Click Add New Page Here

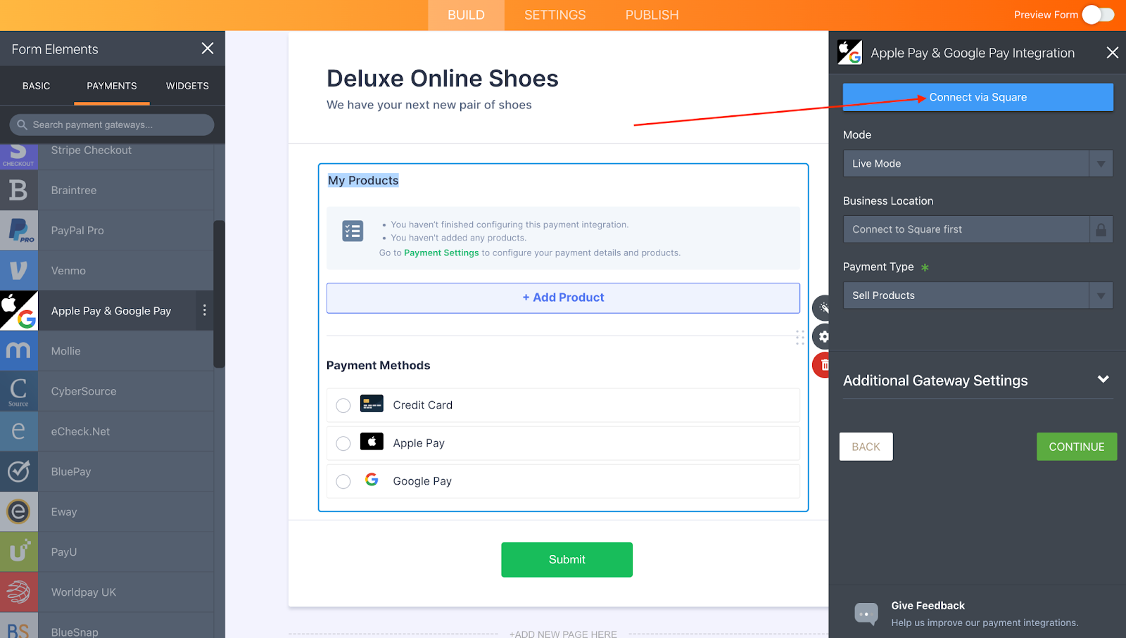pos(563,634)
